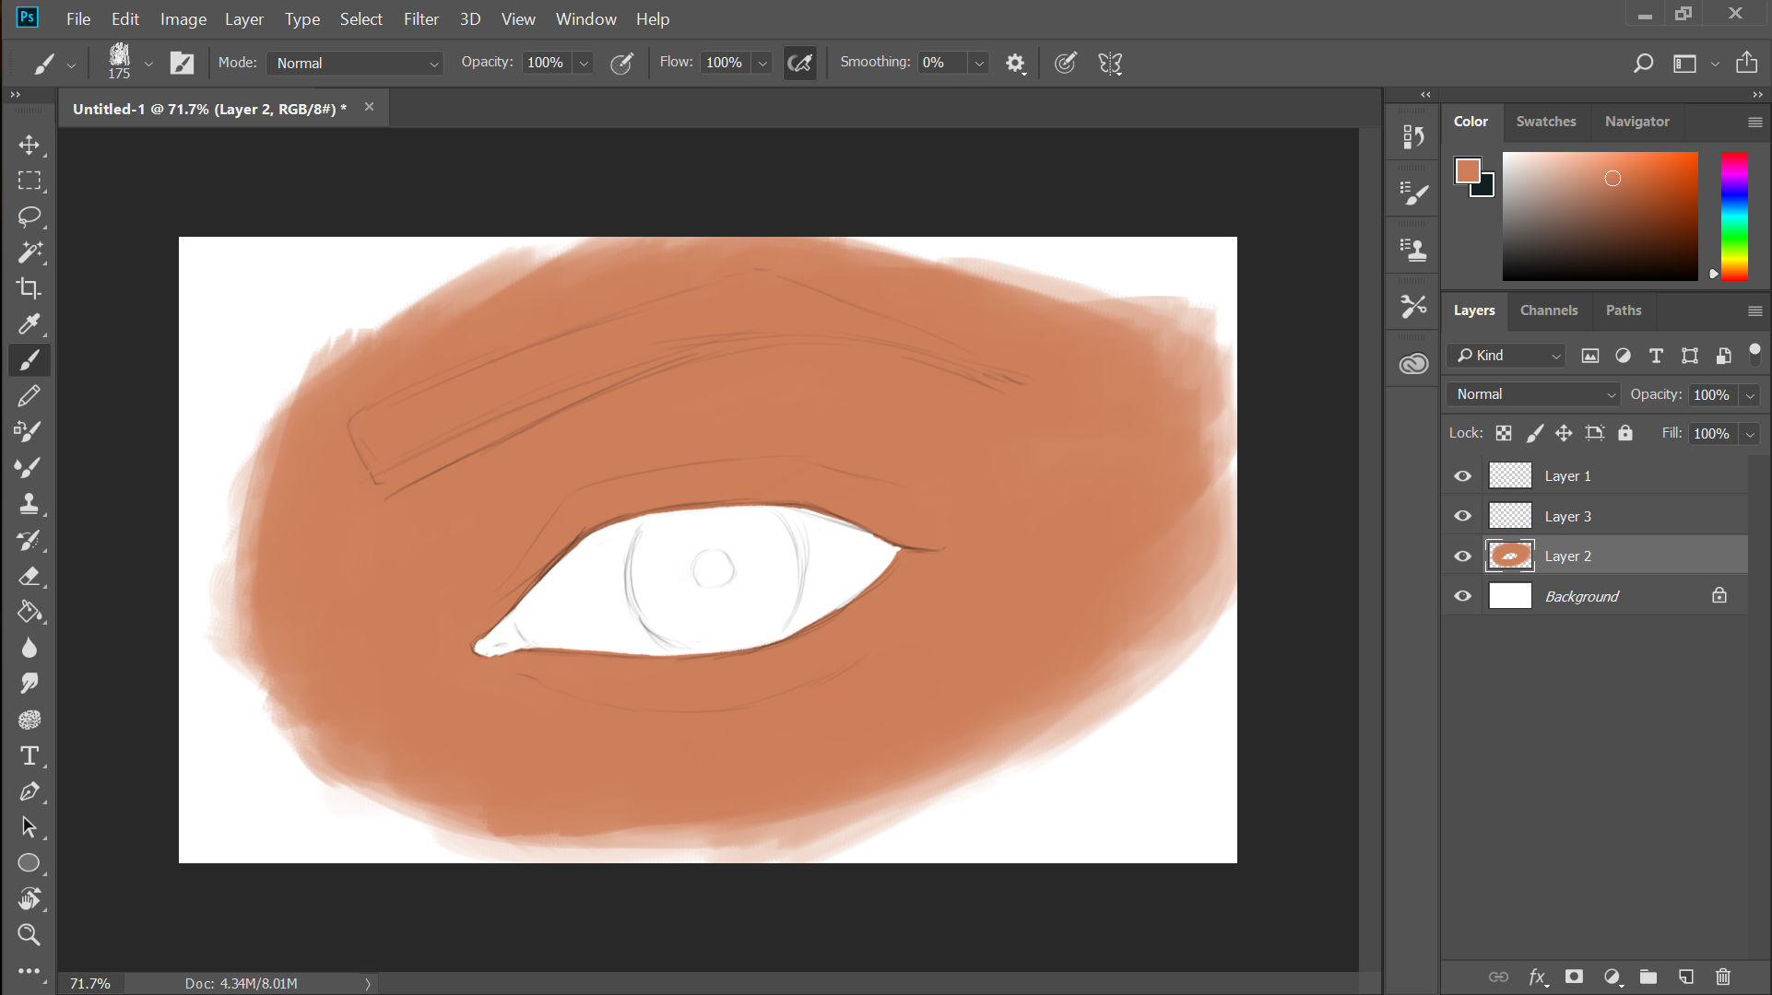The width and height of the screenshot is (1772, 995).
Task: Hide Layer 3 visibility eye
Action: click(1462, 516)
